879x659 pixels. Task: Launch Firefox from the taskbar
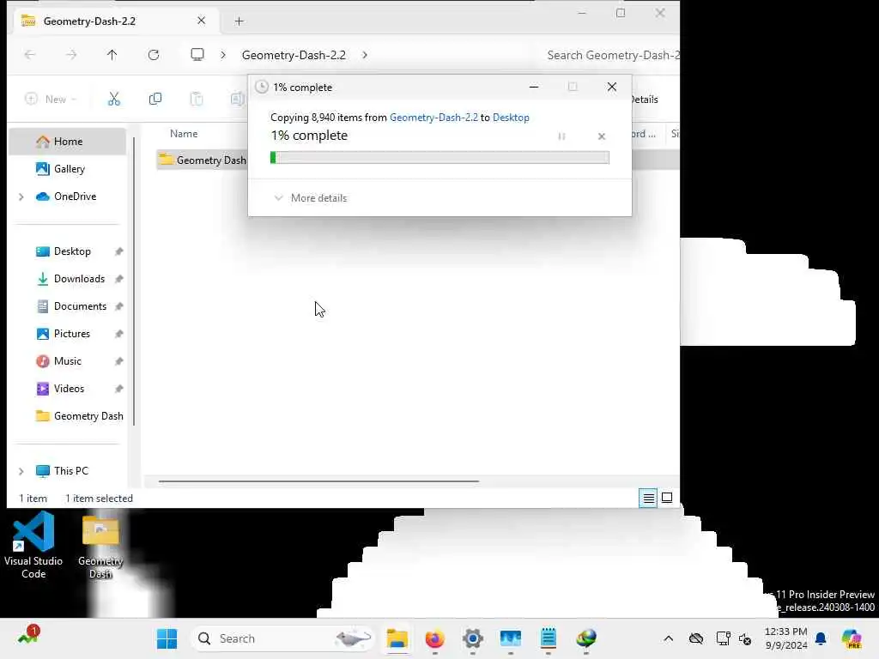click(x=435, y=638)
